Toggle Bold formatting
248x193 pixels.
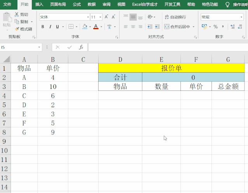pyautogui.click(x=43, y=26)
